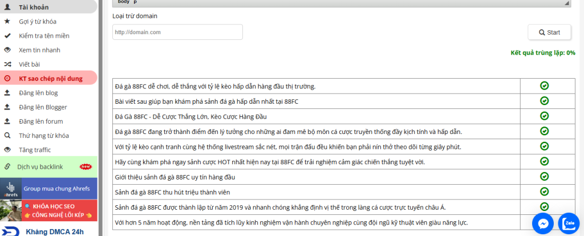Click checkmark for 'Bài viết sau giúp bạn' row
Viewport: 584px width, 236px height.
[x=544, y=101]
